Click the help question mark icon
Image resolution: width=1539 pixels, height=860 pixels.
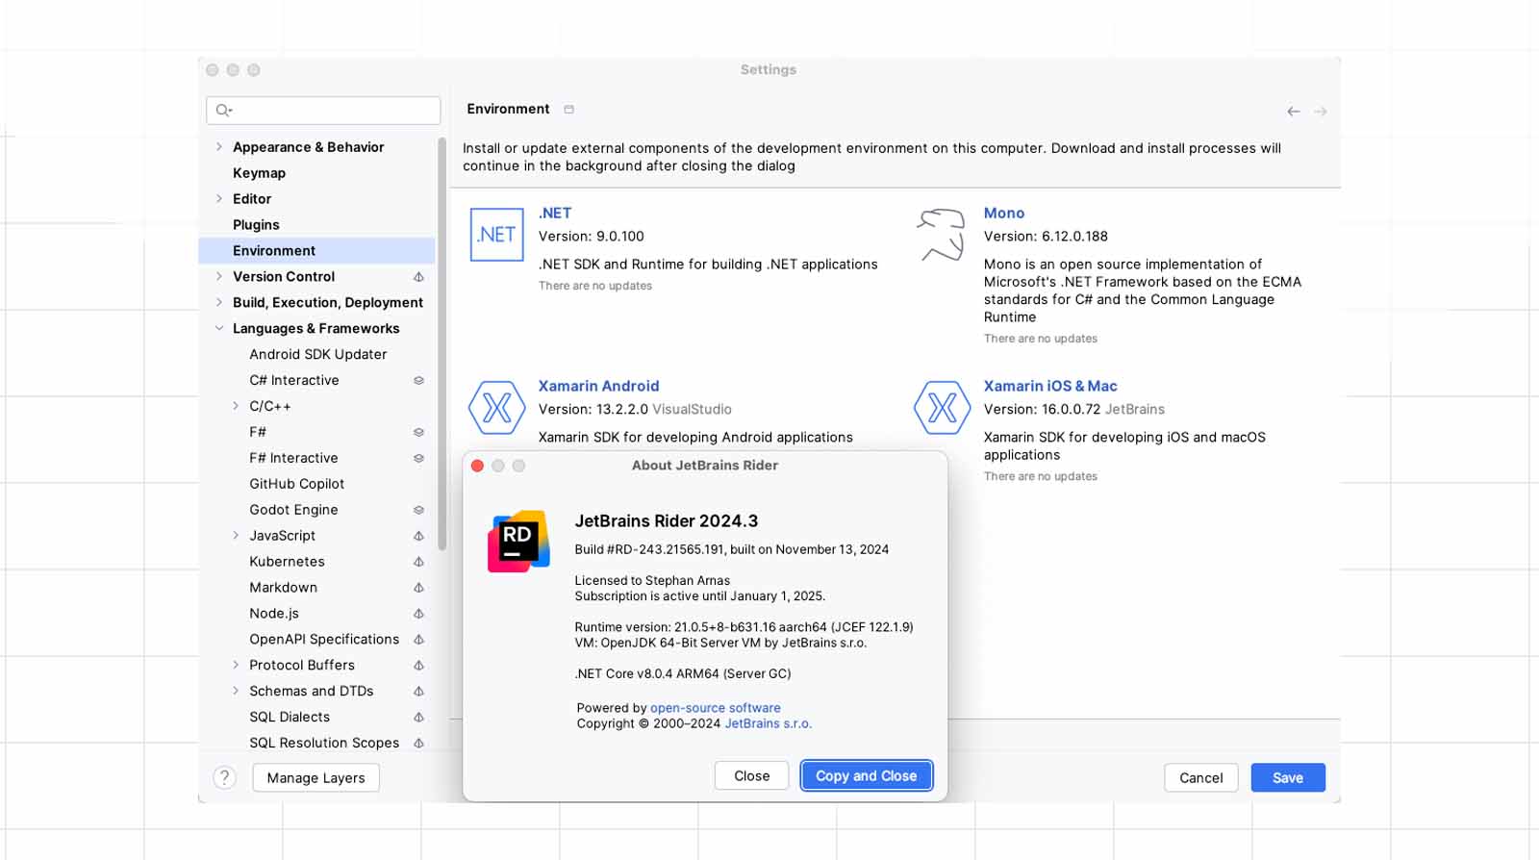click(224, 777)
